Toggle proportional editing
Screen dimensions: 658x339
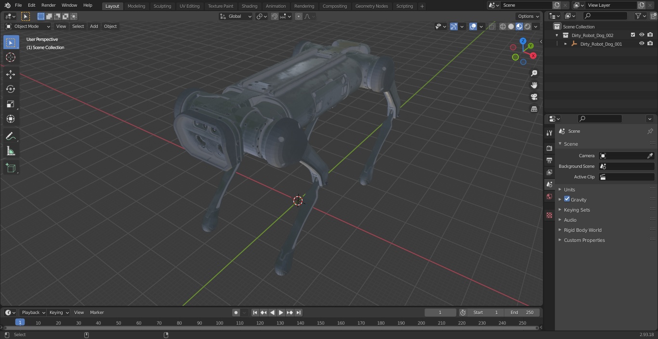299,16
